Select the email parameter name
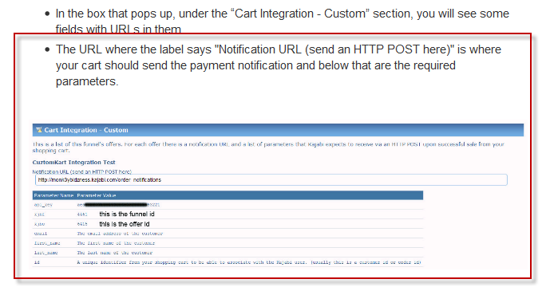 click(x=41, y=234)
